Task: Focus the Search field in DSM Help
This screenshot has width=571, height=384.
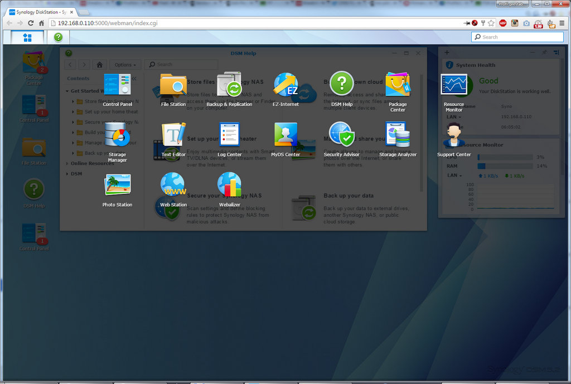Action: pos(181,65)
